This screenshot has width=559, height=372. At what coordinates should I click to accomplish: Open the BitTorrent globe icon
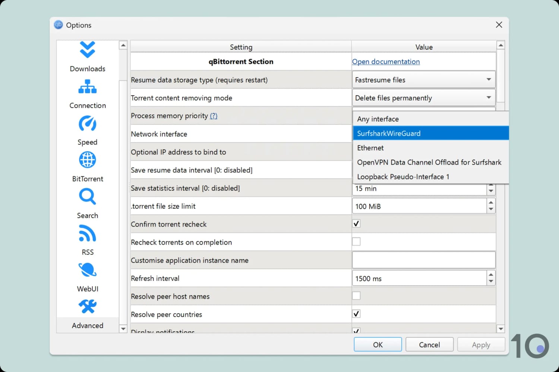click(x=87, y=160)
